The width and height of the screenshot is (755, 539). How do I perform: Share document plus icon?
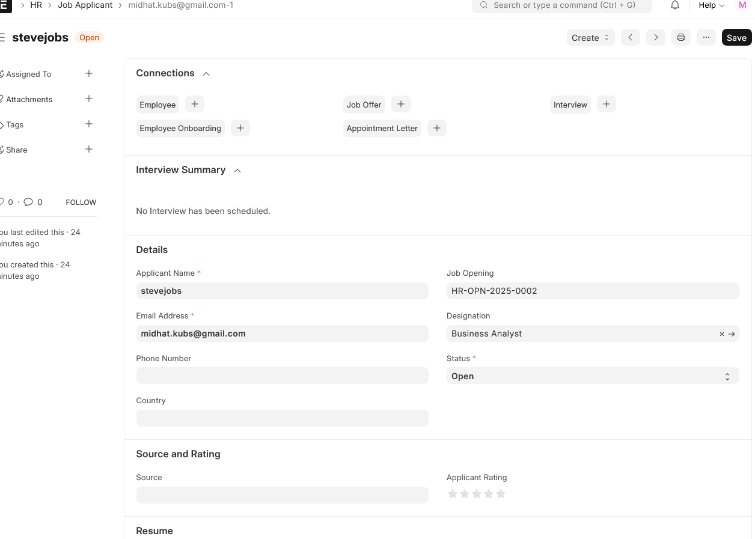pyautogui.click(x=89, y=149)
